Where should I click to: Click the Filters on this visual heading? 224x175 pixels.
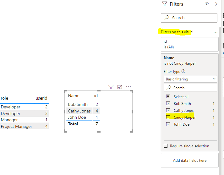[x=177, y=32]
